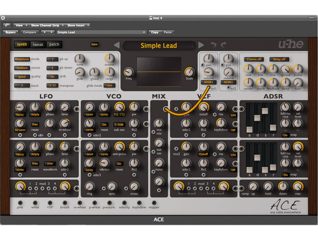The height and width of the screenshot is (239, 318).
Task: Click the glide2 knob
Action: [94, 72]
